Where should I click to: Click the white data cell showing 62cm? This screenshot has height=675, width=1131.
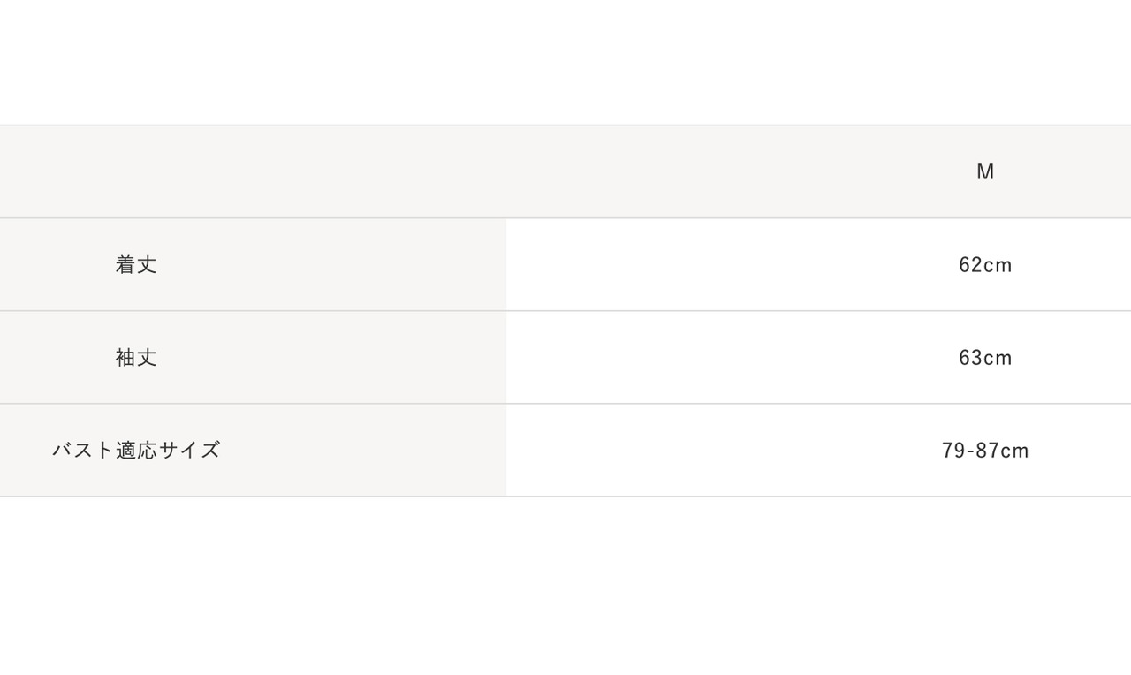tap(818, 265)
